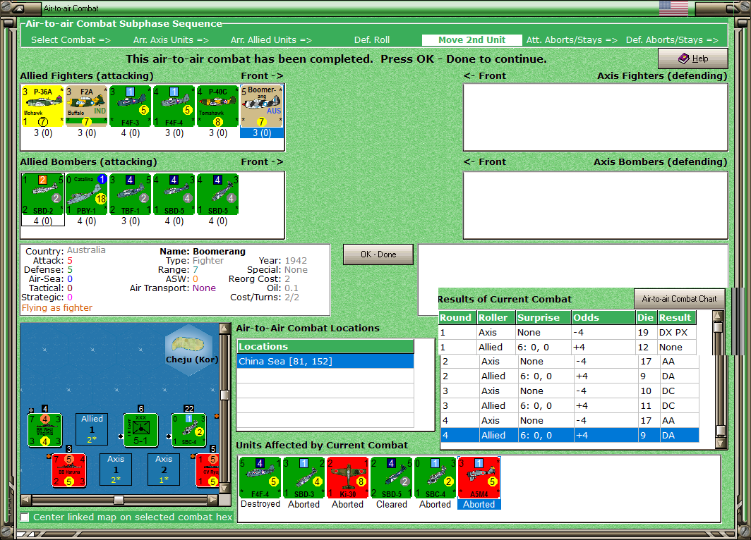Image resolution: width=751 pixels, height=540 pixels.
Task: Click the results table scroll down arrow
Action: 719,443
